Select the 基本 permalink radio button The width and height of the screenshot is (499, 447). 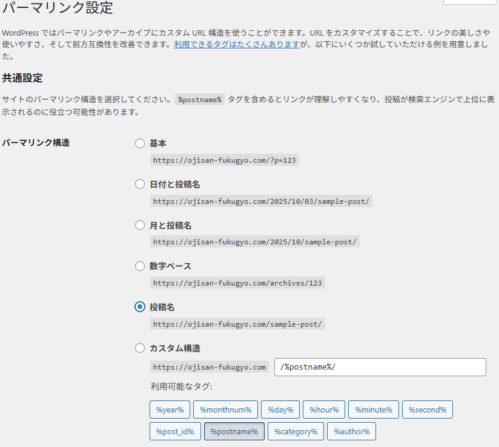(140, 143)
